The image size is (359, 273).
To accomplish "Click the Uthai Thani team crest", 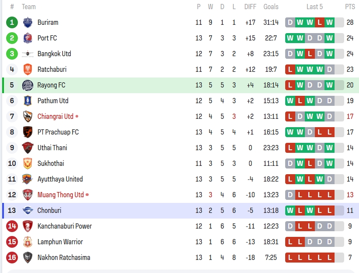I will (x=28, y=148).
